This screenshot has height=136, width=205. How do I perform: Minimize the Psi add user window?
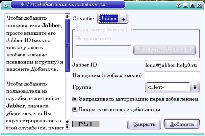[185, 5]
